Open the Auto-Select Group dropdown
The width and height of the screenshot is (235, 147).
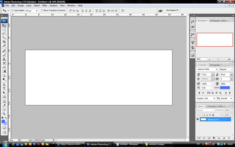pos(31,11)
